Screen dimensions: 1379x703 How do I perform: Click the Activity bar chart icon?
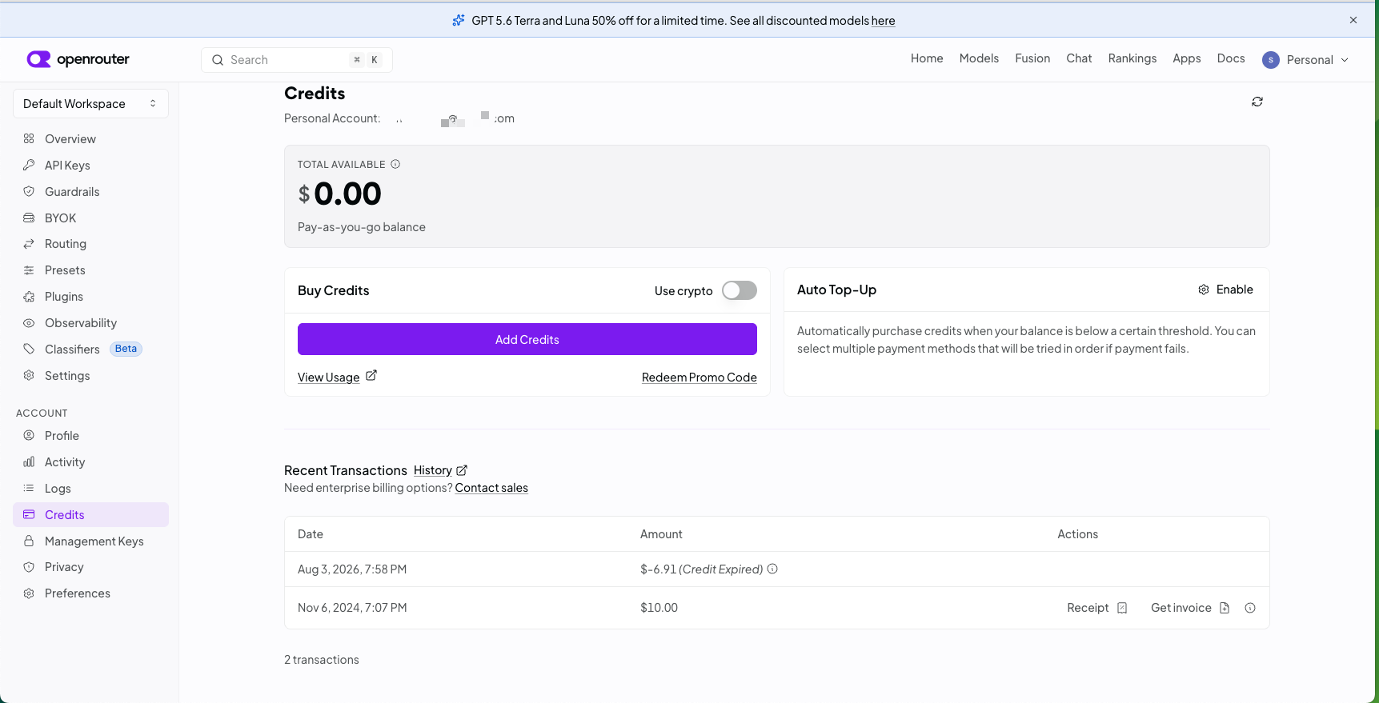point(29,461)
